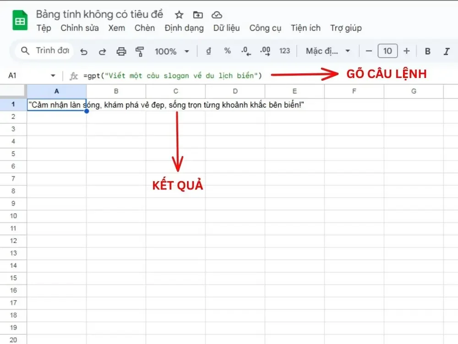Click the Trình đơn search box
Viewport: 458px width, 344px height.
[x=44, y=50]
